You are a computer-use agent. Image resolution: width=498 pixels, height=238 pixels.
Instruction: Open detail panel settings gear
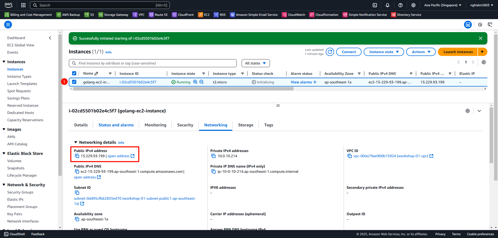(468, 111)
